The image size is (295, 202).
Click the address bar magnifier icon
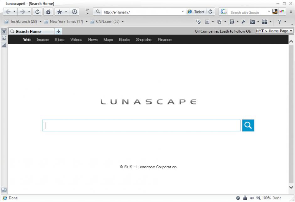tap(98, 12)
